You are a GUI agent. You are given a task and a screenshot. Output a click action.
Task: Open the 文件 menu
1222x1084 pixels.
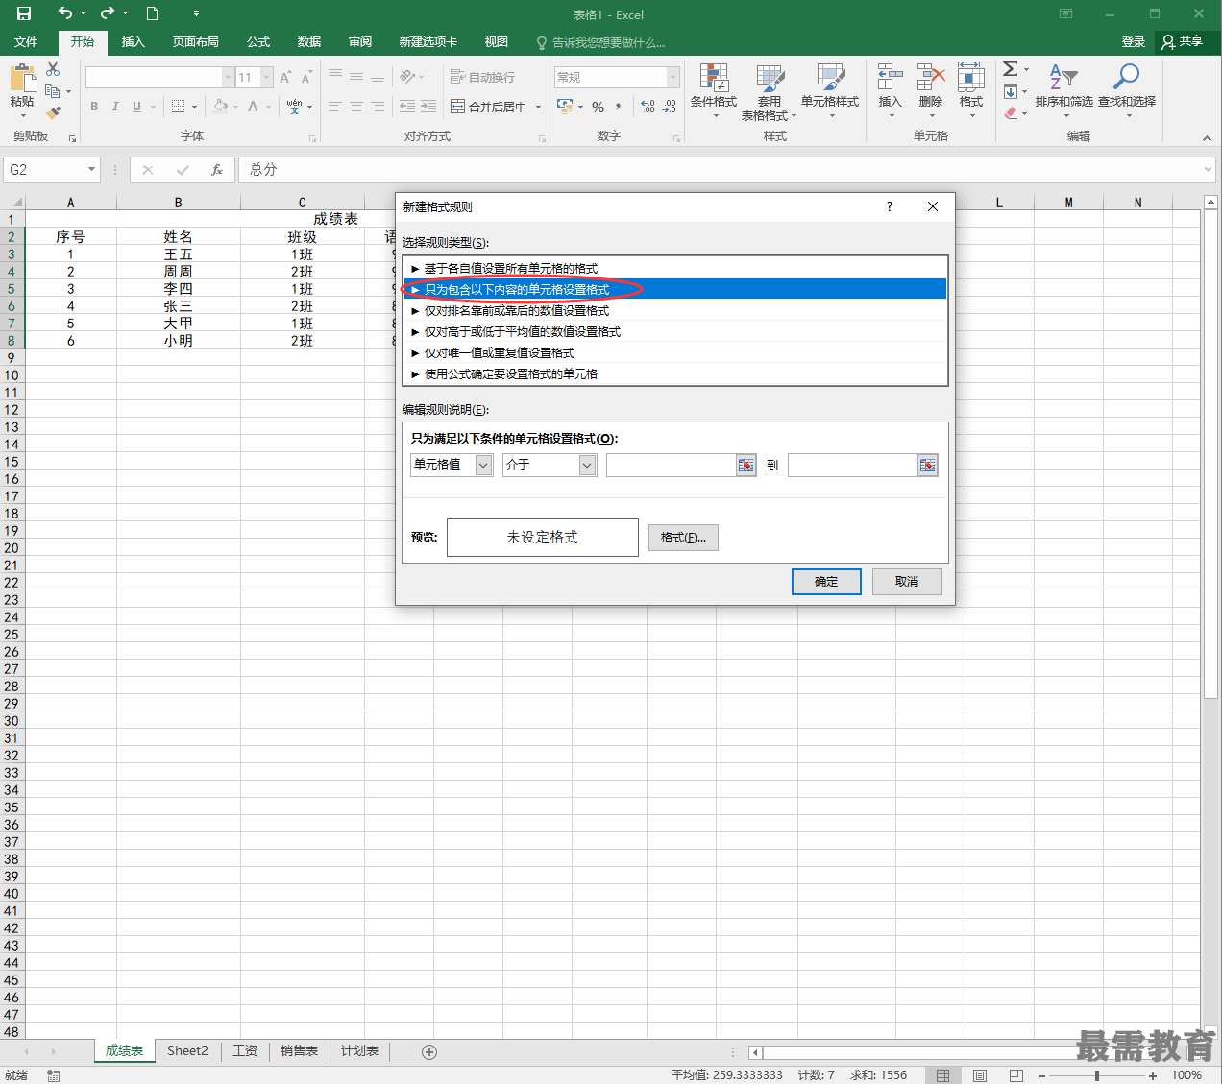click(x=26, y=42)
